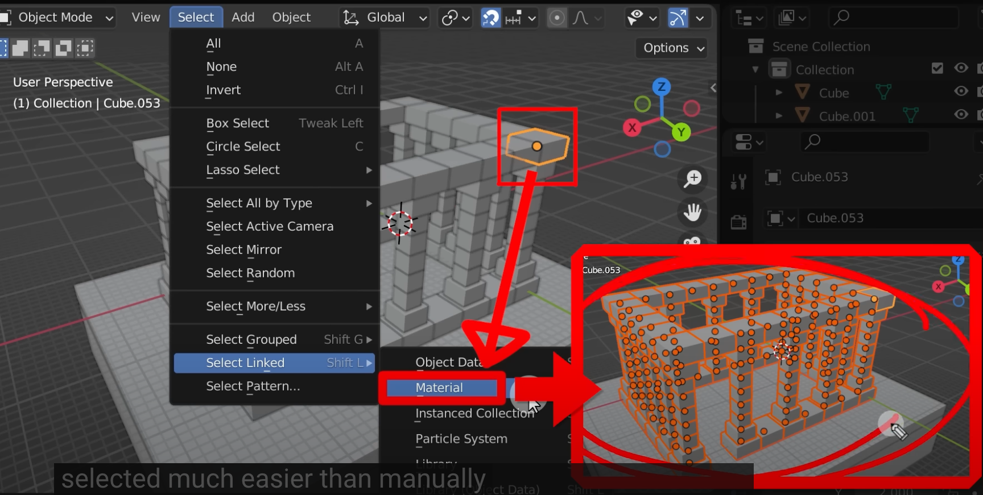Click the hollow blue negative Z gizmo circle
The height and width of the screenshot is (495, 983).
(x=662, y=149)
